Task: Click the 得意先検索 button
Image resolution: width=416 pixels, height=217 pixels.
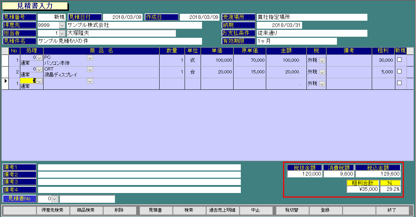Action: tap(53, 210)
